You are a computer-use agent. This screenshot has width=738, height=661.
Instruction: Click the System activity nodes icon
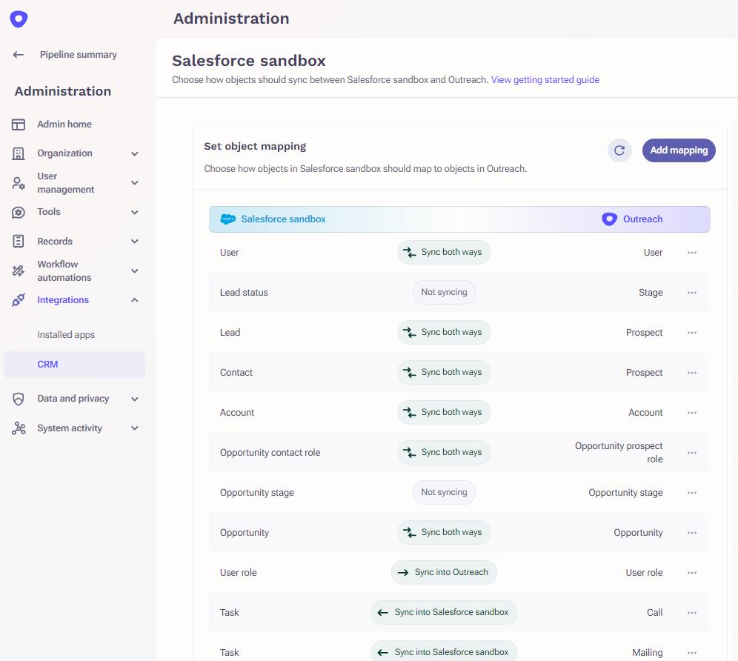click(x=19, y=428)
